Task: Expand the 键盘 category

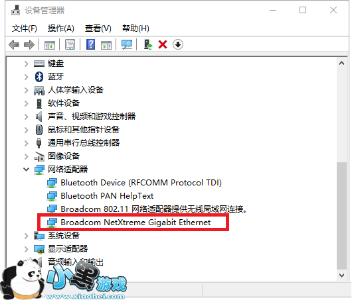Action: (x=26, y=64)
